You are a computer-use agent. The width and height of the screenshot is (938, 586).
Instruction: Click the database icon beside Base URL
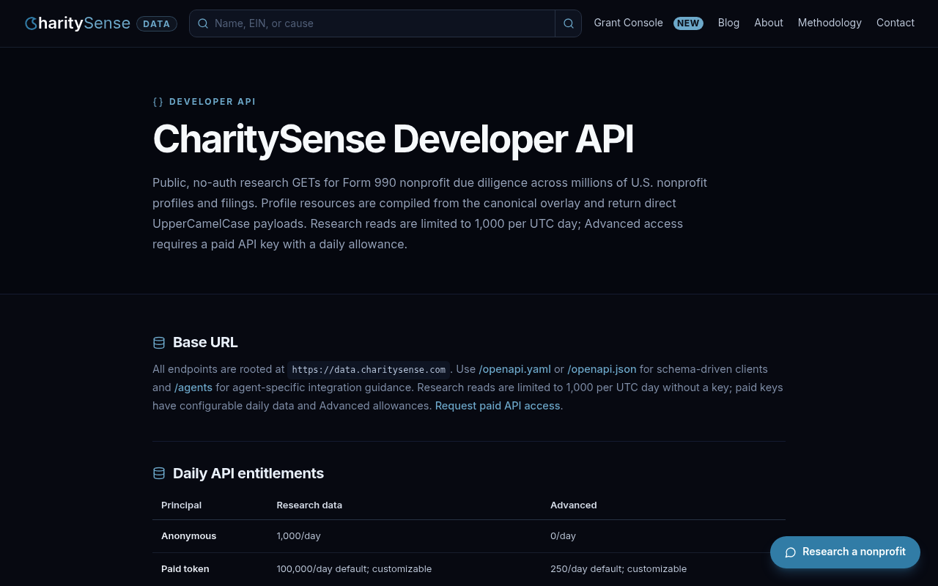(x=159, y=343)
